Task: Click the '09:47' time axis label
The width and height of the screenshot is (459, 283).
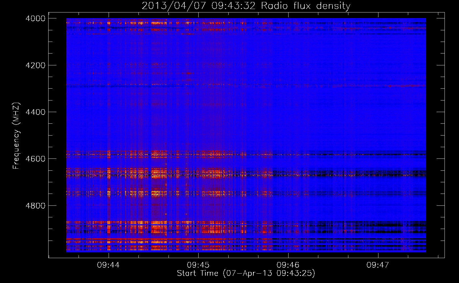Action: click(x=378, y=265)
